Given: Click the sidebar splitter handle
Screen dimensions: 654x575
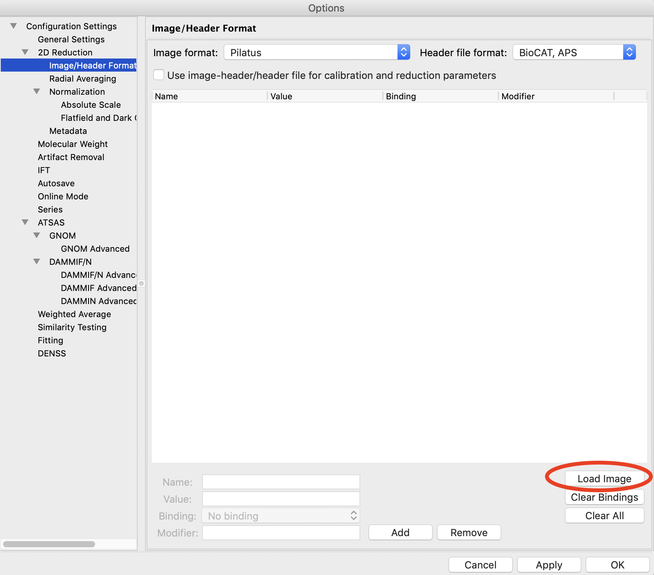Looking at the screenshot, I should [141, 284].
